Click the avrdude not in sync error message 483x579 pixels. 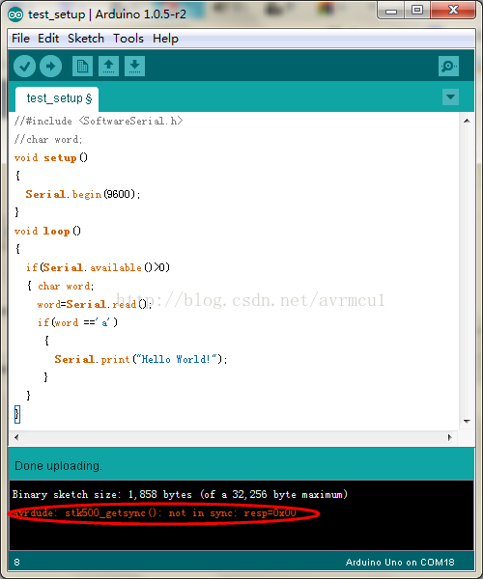pyautogui.click(x=155, y=513)
